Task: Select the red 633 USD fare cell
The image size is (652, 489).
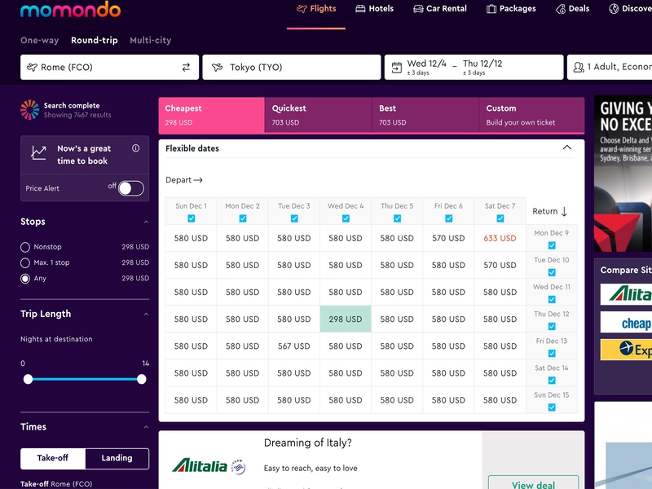Action: click(500, 238)
